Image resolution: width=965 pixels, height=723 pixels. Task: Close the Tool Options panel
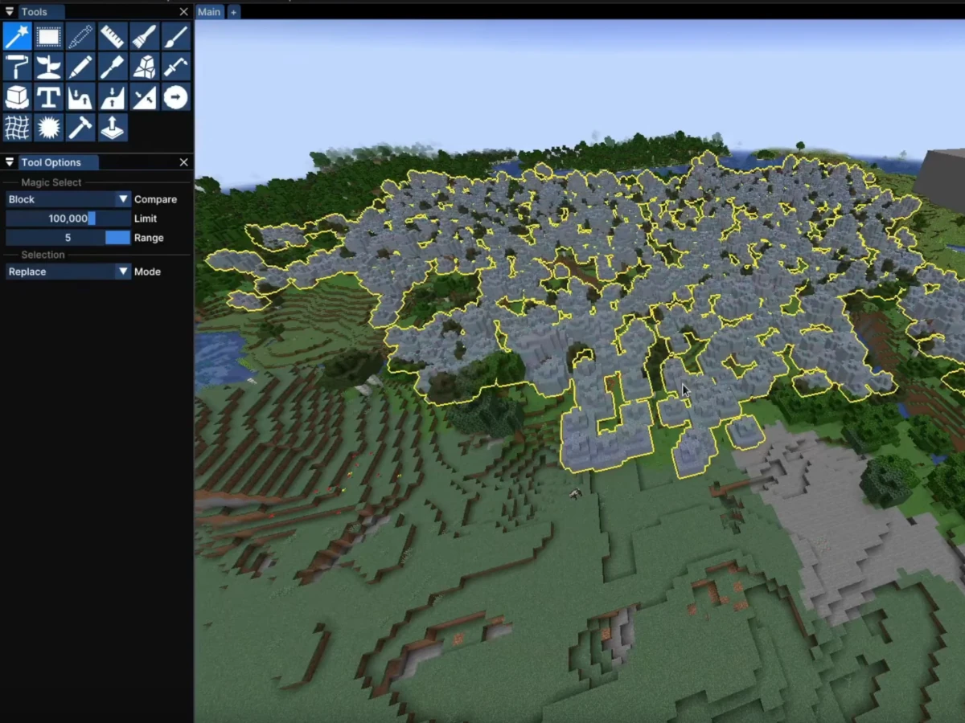183,162
